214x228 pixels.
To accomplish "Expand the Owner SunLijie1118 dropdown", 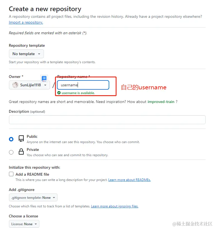I will tap(29, 85).
